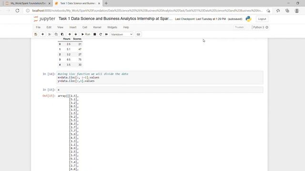Copy the selected cells
Viewport: 305px width, 171px height.
tap(56, 34)
